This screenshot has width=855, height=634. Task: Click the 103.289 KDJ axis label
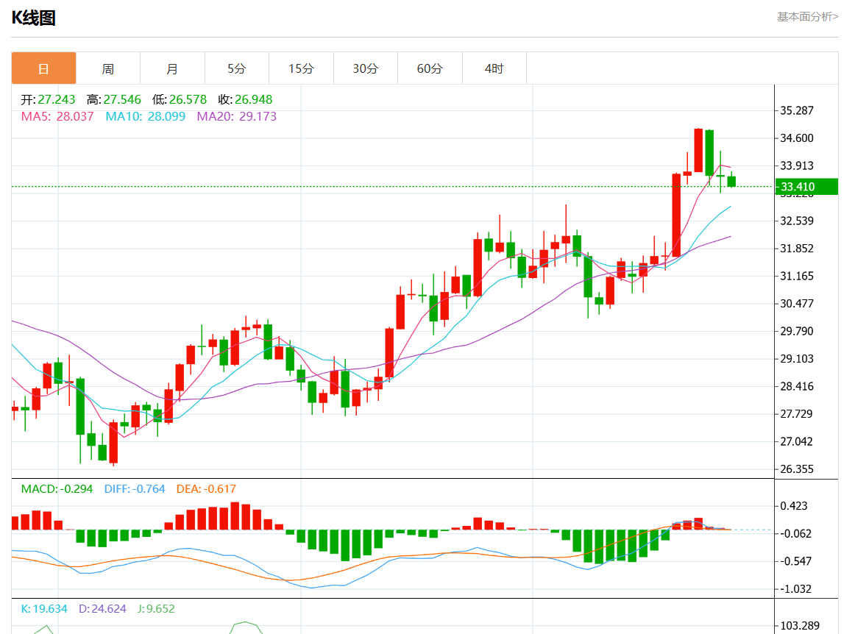click(x=799, y=626)
